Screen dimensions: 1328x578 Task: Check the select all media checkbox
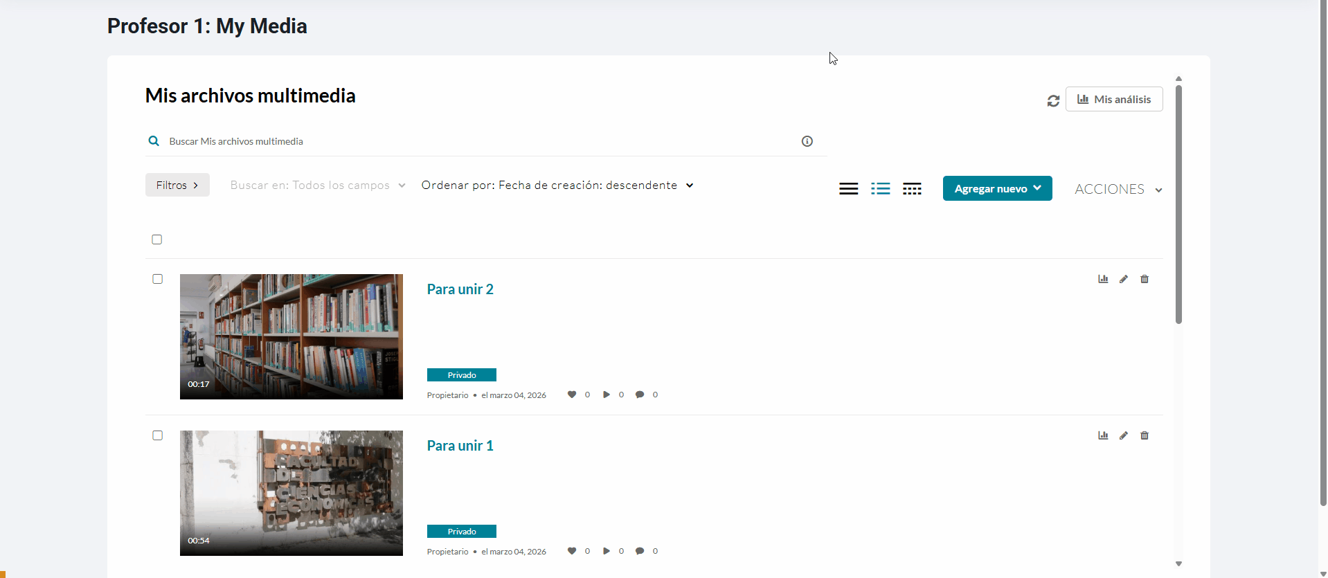[x=157, y=240]
